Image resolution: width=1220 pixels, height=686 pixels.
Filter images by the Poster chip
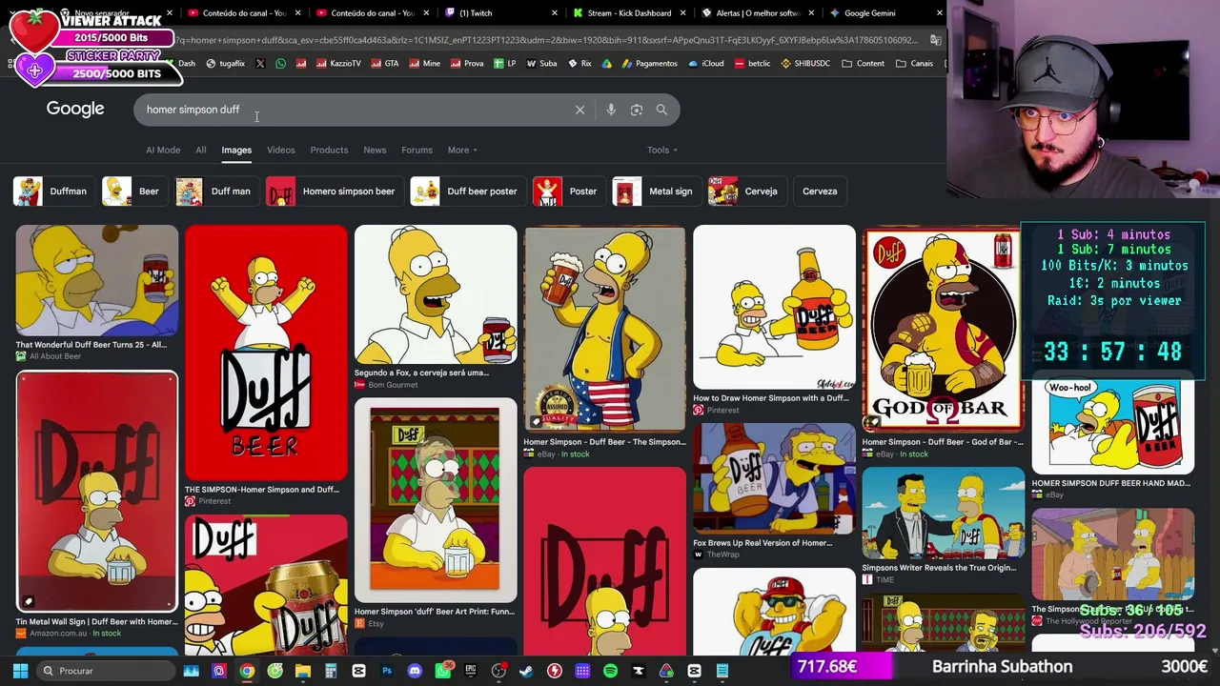click(568, 192)
